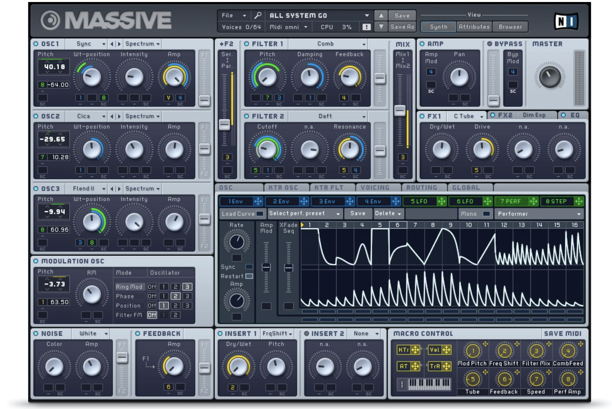Open the performer Delete button menu

tap(388, 214)
